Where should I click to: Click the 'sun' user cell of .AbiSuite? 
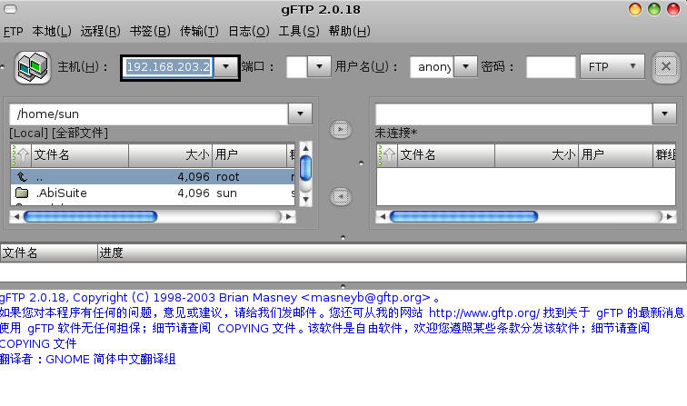226,193
